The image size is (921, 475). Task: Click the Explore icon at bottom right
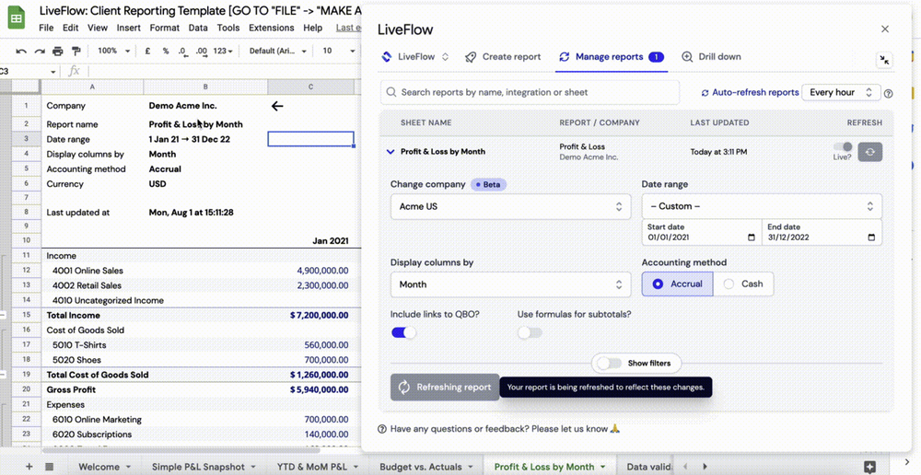[870, 466]
